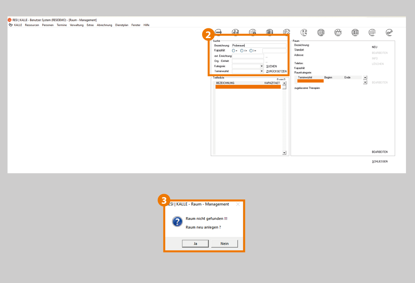Click into the Bezeichnung search field
Image resolution: width=415 pixels, height=283 pixels.
pos(259,45)
